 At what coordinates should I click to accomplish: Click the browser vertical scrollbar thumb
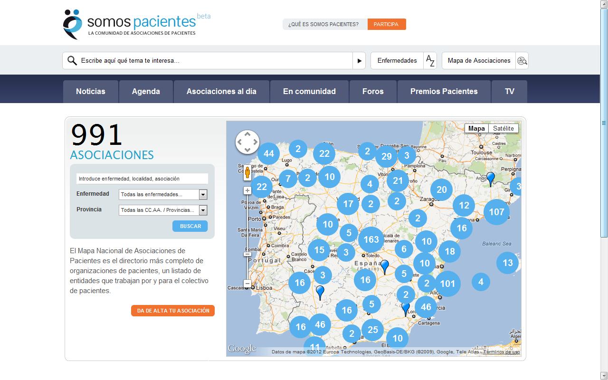[x=604, y=123]
